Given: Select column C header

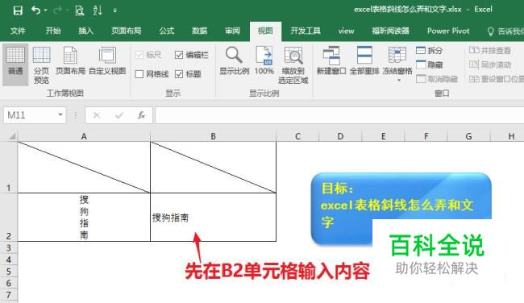Looking at the screenshot, I should pos(297,136).
